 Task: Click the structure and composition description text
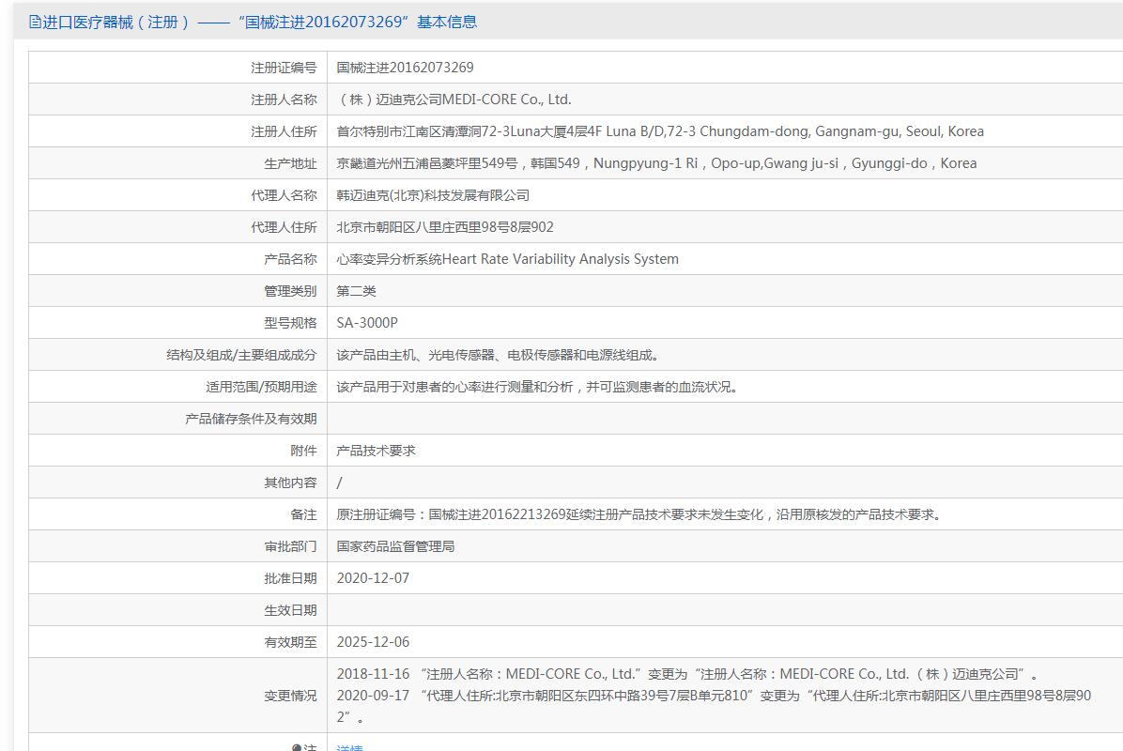click(500, 355)
